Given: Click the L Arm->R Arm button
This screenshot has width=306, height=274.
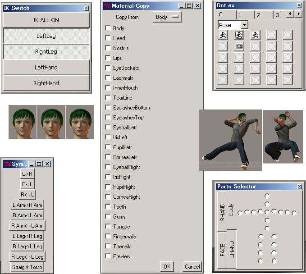Looking at the screenshot, I should tap(27, 205).
